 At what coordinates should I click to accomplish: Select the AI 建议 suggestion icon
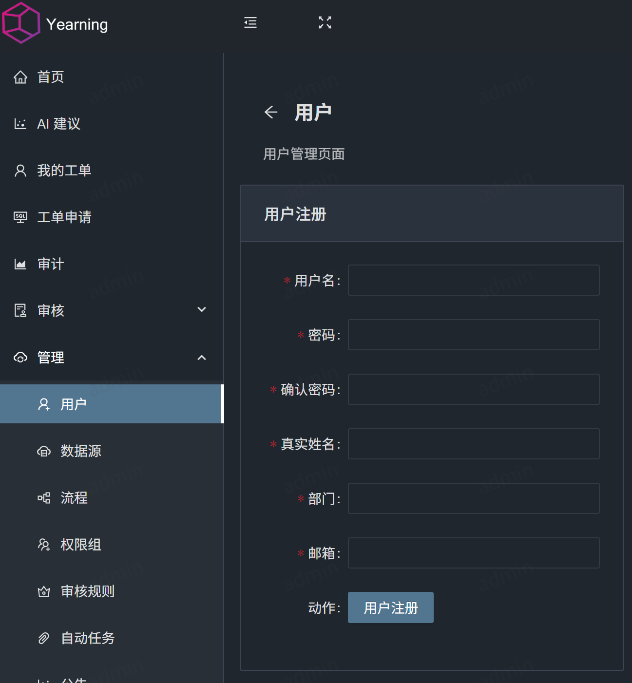point(20,124)
